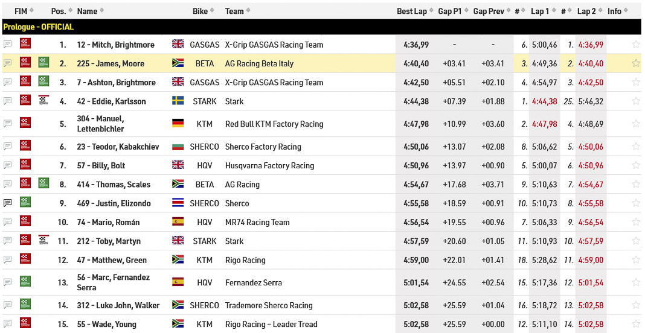This screenshot has height=333, width=645.
Task: Sort by Lap 2 column header
Action: coord(590,11)
